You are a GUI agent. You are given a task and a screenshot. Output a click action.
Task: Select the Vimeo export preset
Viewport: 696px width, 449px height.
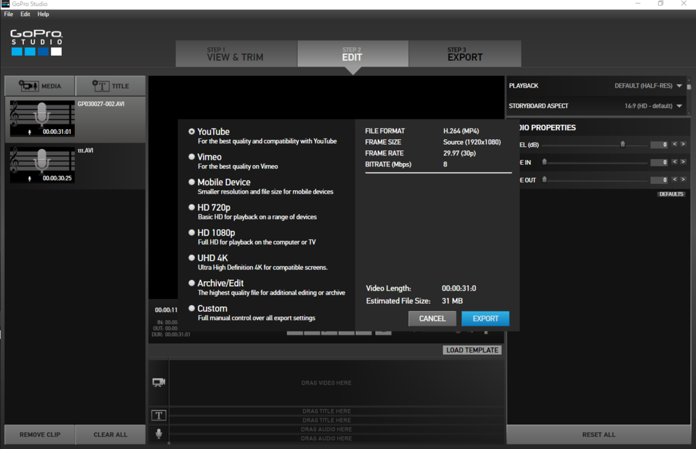point(192,157)
